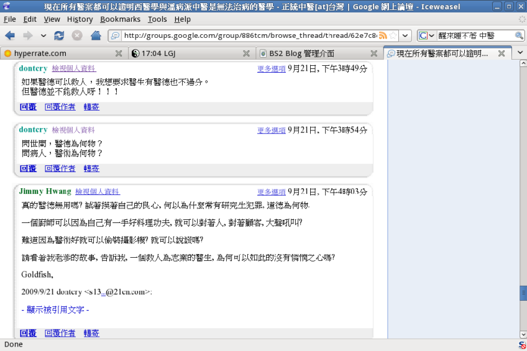Open the list all tabs dropdown
This screenshot has width=527, height=351.
(x=520, y=53)
